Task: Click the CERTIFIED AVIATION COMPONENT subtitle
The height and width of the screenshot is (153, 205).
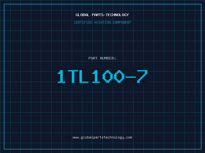Action: tap(102, 22)
